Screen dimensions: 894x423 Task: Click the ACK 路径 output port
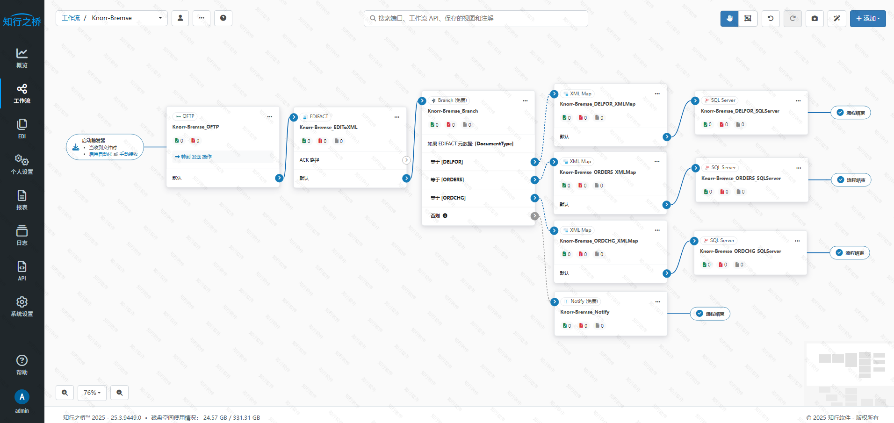(x=406, y=160)
